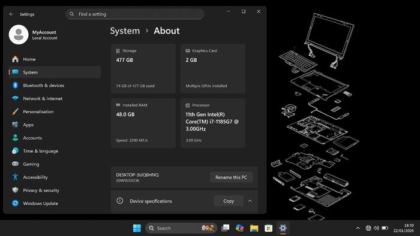Image resolution: width=420 pixels, height=236 pixels.
Task: Click the Accessibility figure icon
Action: click(x=15, y=177)
